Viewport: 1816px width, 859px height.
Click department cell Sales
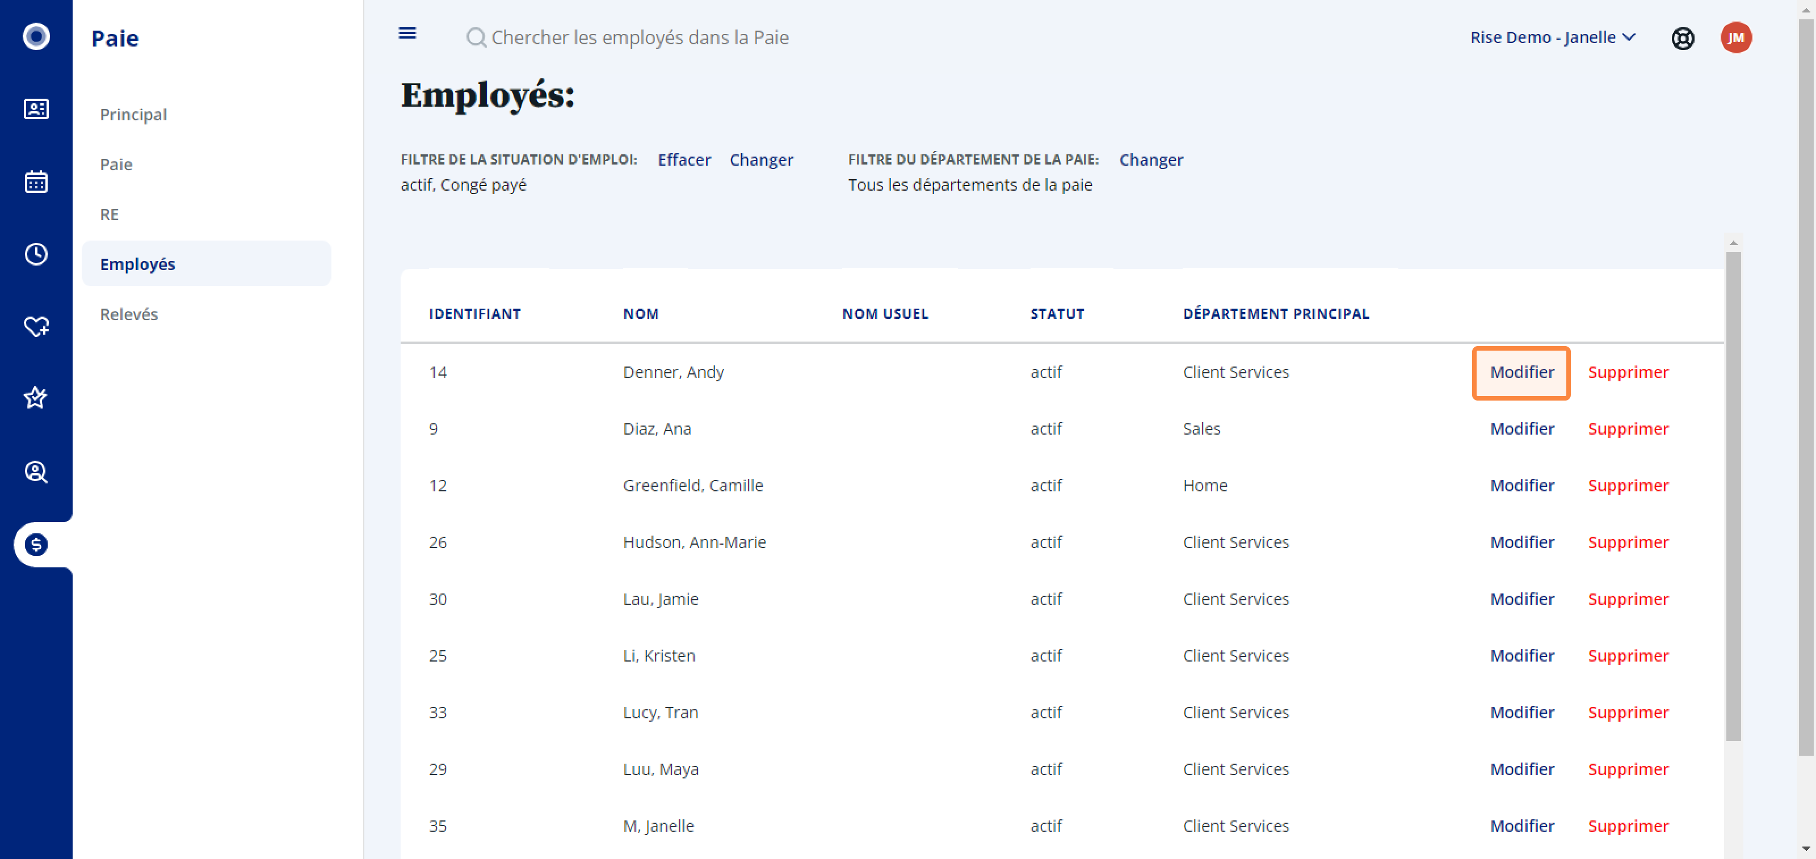1201,429
